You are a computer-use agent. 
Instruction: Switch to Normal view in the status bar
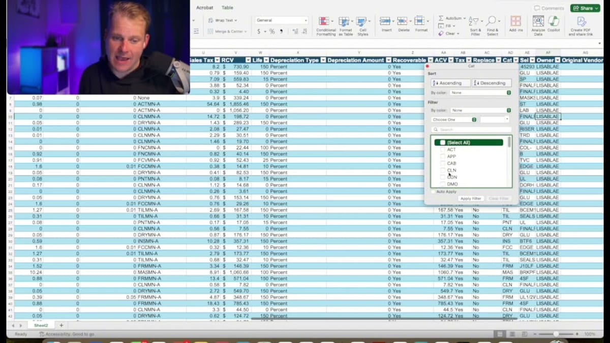coord(500,334)
